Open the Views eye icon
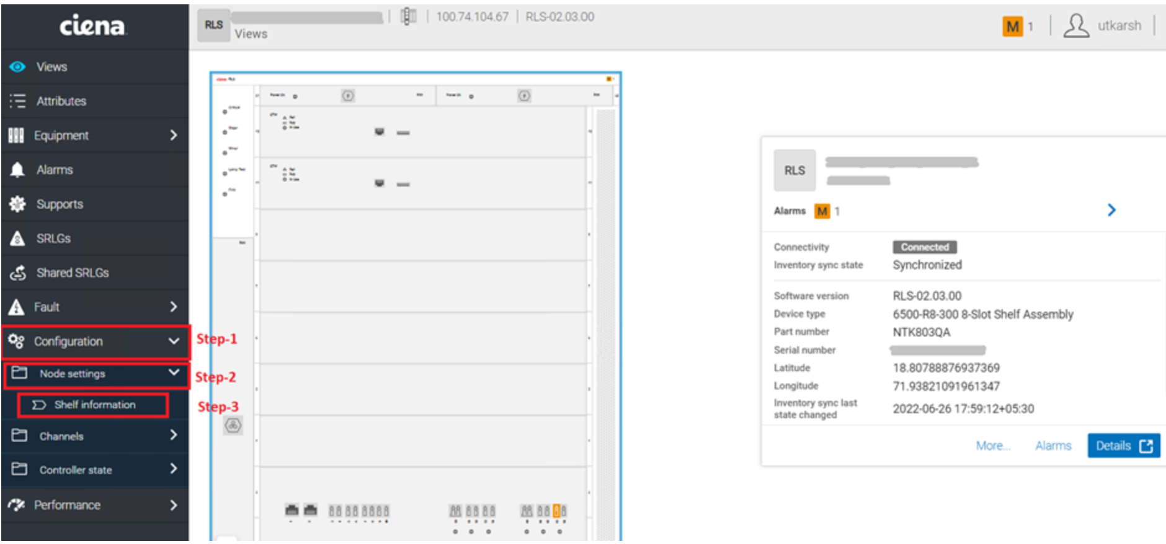The image size is (1166, 544). [x=17, y=66]
